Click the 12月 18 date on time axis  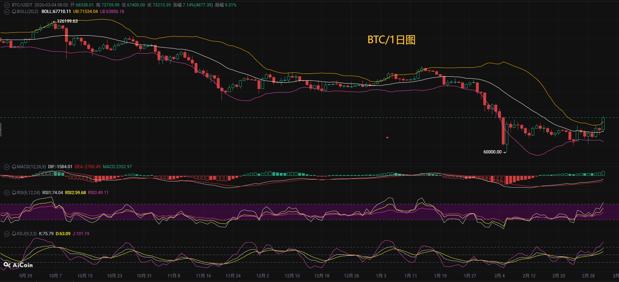[x=322, y=276]
